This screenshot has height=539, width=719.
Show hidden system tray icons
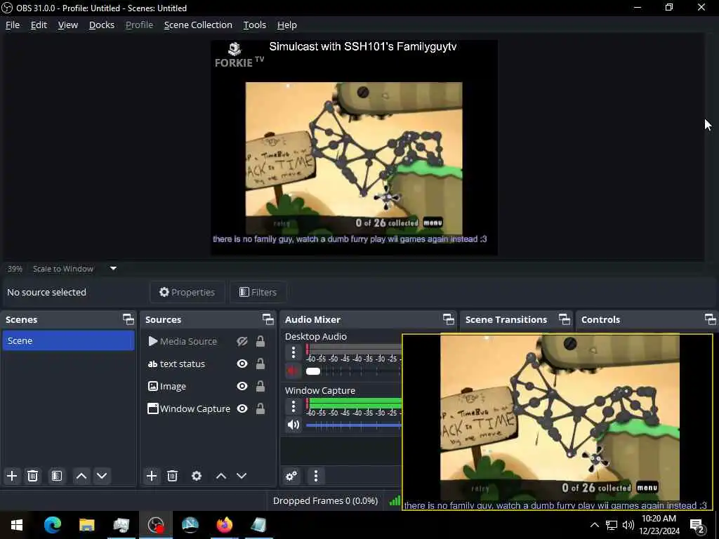point(594,525)
